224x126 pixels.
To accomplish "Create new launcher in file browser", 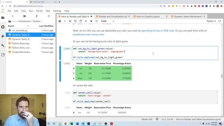I will (x=13, y=16).
